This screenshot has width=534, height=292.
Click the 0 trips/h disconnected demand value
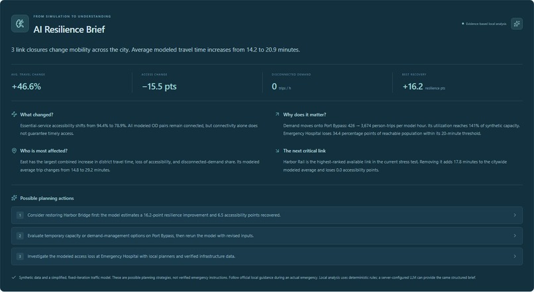(x=282, y=87)
